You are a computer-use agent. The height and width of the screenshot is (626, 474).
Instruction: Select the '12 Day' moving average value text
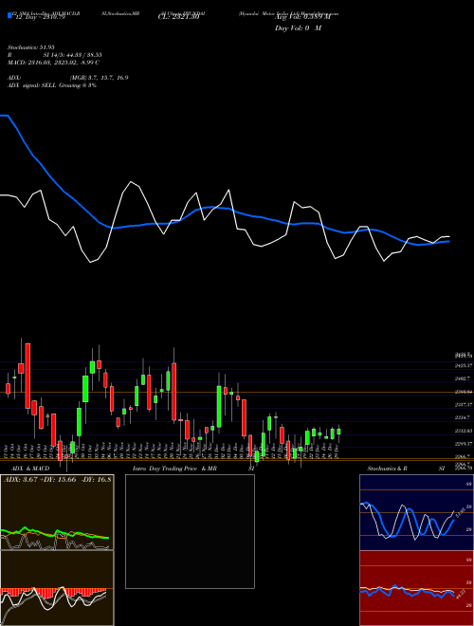pyautogui.click(x=40, y=18)
